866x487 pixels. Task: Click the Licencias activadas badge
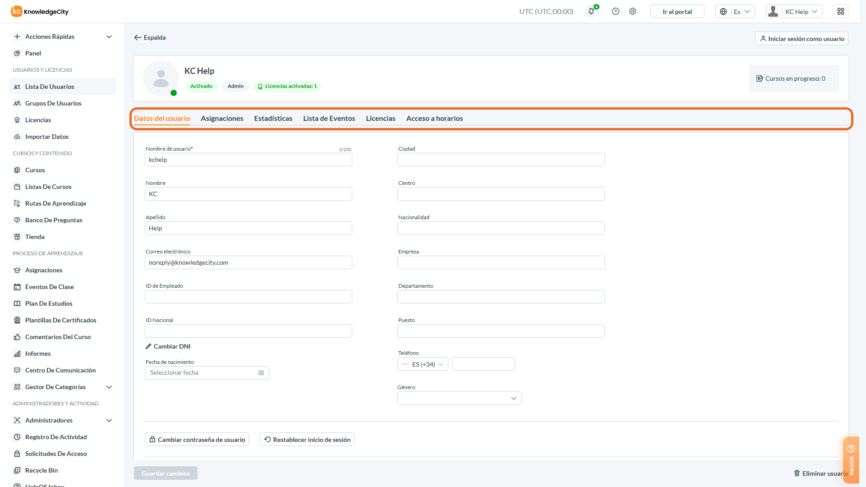[287, 86]
